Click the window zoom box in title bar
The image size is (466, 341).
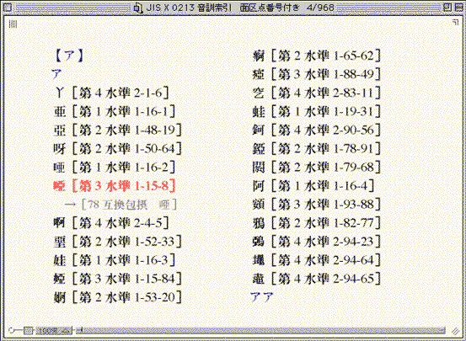[x=447, y=8]
